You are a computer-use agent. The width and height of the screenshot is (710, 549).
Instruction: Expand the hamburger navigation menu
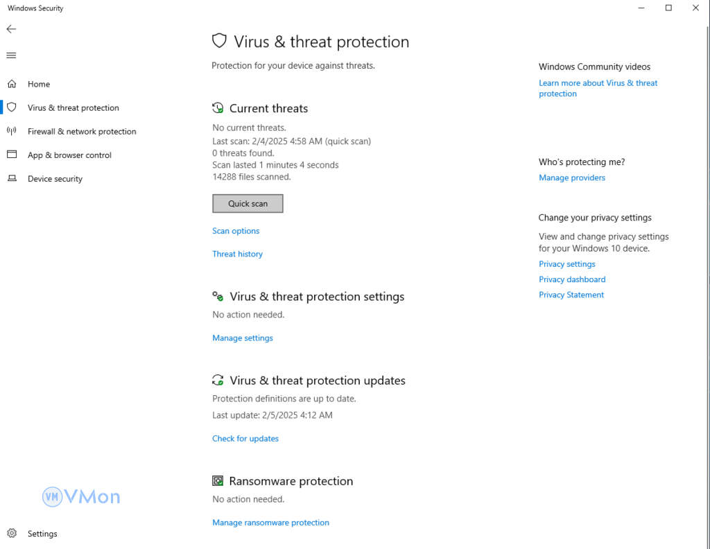[x=11, y=55]
